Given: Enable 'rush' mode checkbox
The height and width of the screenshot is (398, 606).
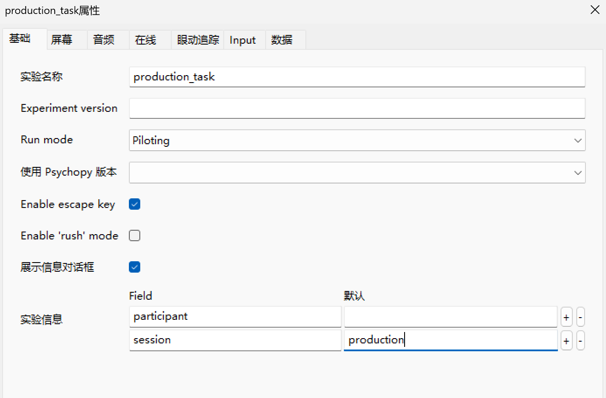Looking at the screenshot, I should point(135,235).
